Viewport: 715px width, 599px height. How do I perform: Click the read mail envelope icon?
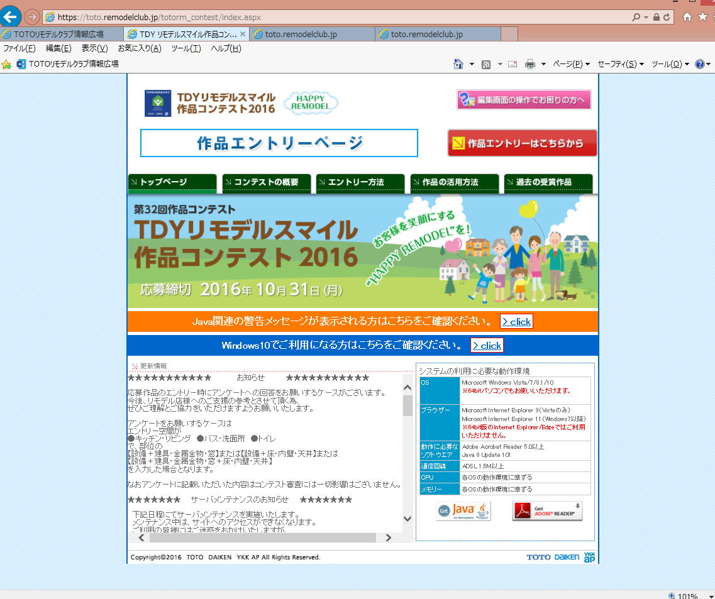[513, 64]
